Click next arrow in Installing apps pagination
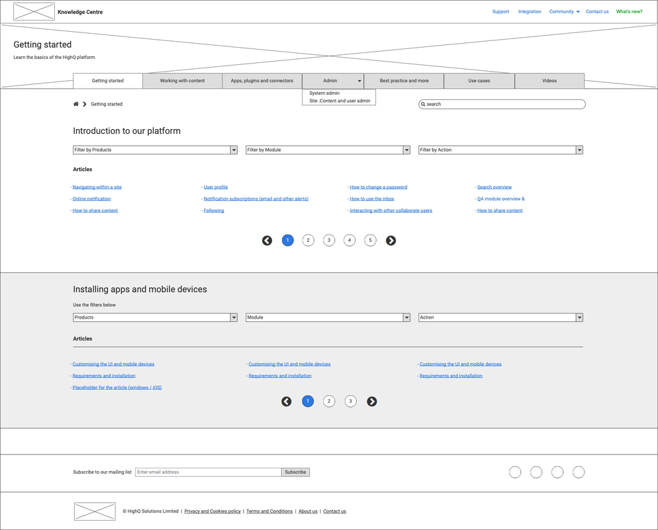658x530 pixels. pyautogui.click(x=372, y=401)
